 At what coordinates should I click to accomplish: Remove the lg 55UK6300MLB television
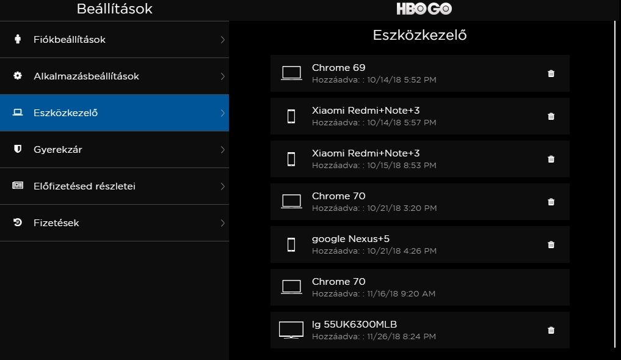(x=551, y=330)
